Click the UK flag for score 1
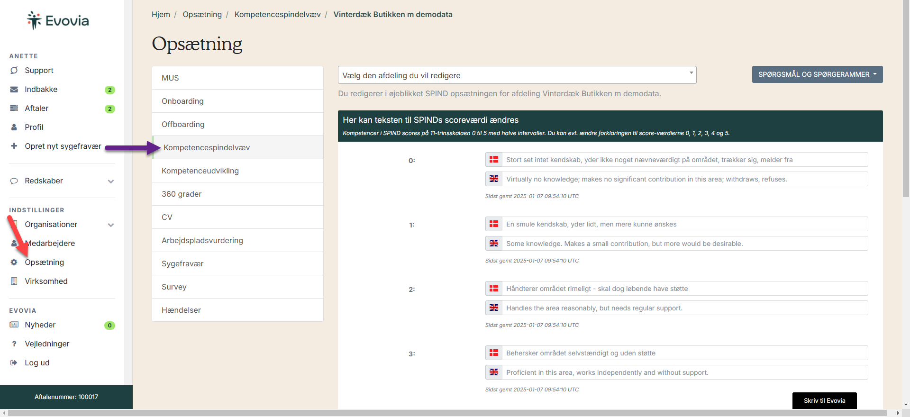The width and height of the screenshot is (910, 417). (494, 244)
